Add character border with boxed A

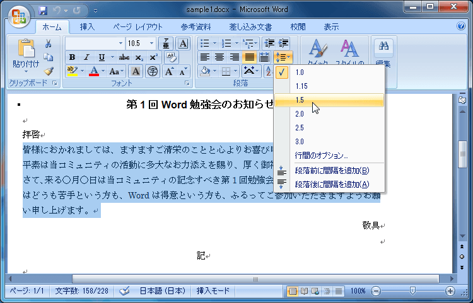click(183, 43)
